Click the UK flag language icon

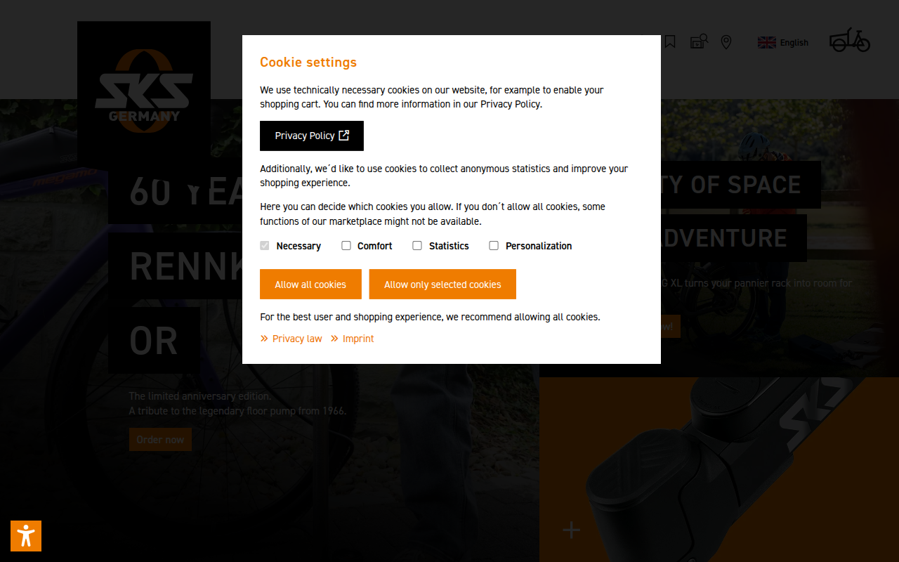(x=766, y=43)
